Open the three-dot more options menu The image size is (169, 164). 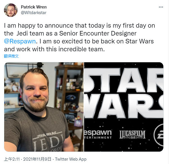161,7
